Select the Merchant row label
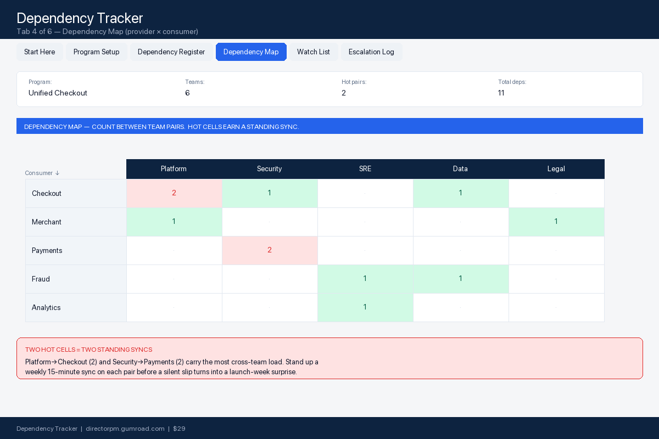This screenshot has width=659, height=439. pyautogui.click(x=76, y=222)
